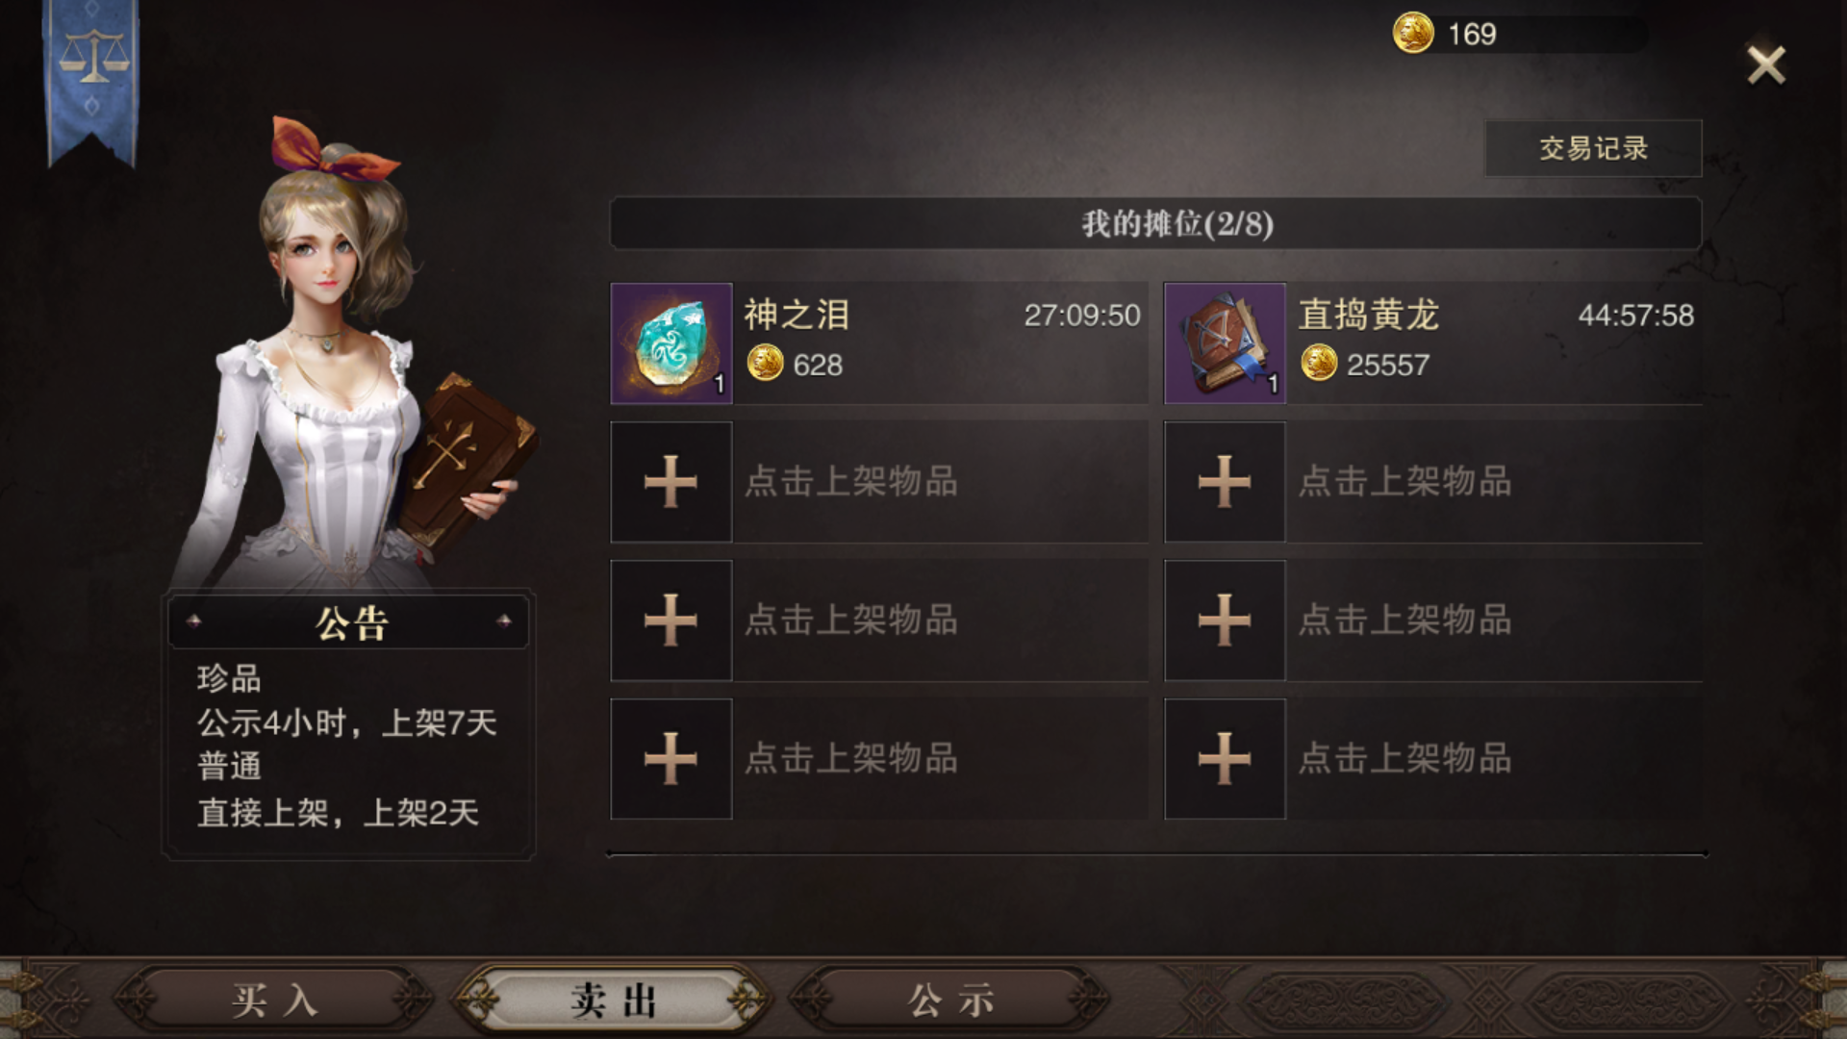The height and width of the screenshot is (1039, 1847).
Task: Click the gold coin icon beside 169
Action: coord(1413,34)
